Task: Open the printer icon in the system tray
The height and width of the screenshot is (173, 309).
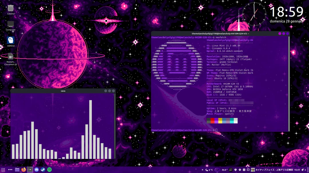Action: tap(240, 170)
